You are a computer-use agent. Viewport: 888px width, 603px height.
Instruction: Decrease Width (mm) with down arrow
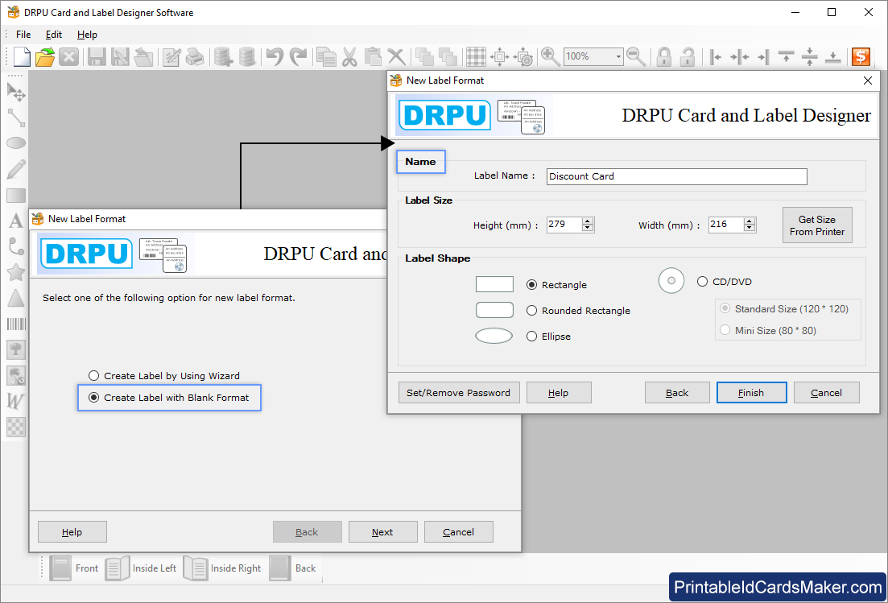click(x=750, y=228)
